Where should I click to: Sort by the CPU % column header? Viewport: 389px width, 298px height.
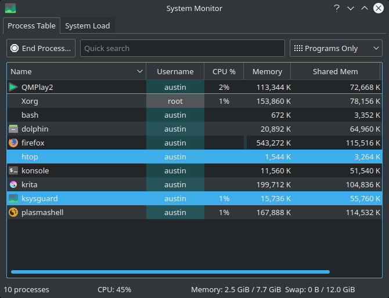click(x=224, y=71)
